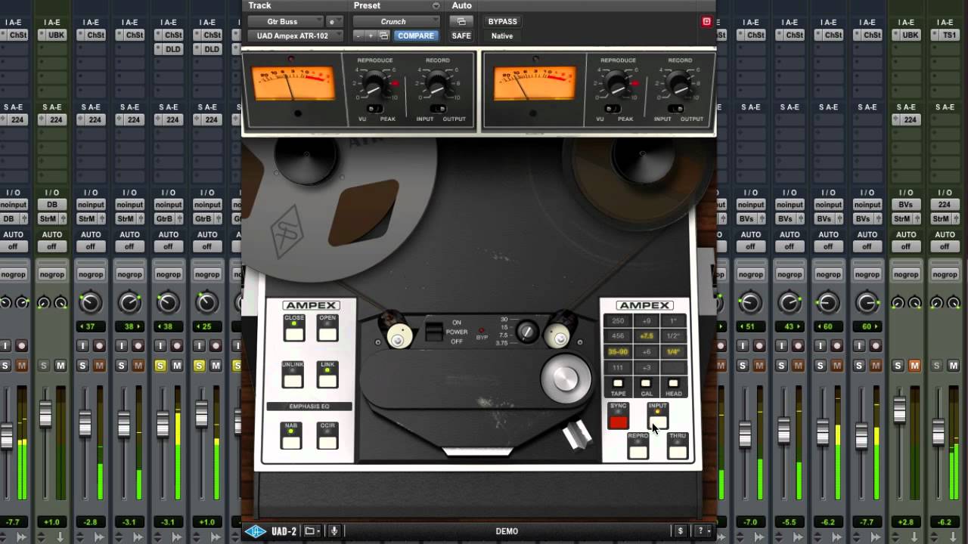Click the BYPASS button

click(503, 21)
